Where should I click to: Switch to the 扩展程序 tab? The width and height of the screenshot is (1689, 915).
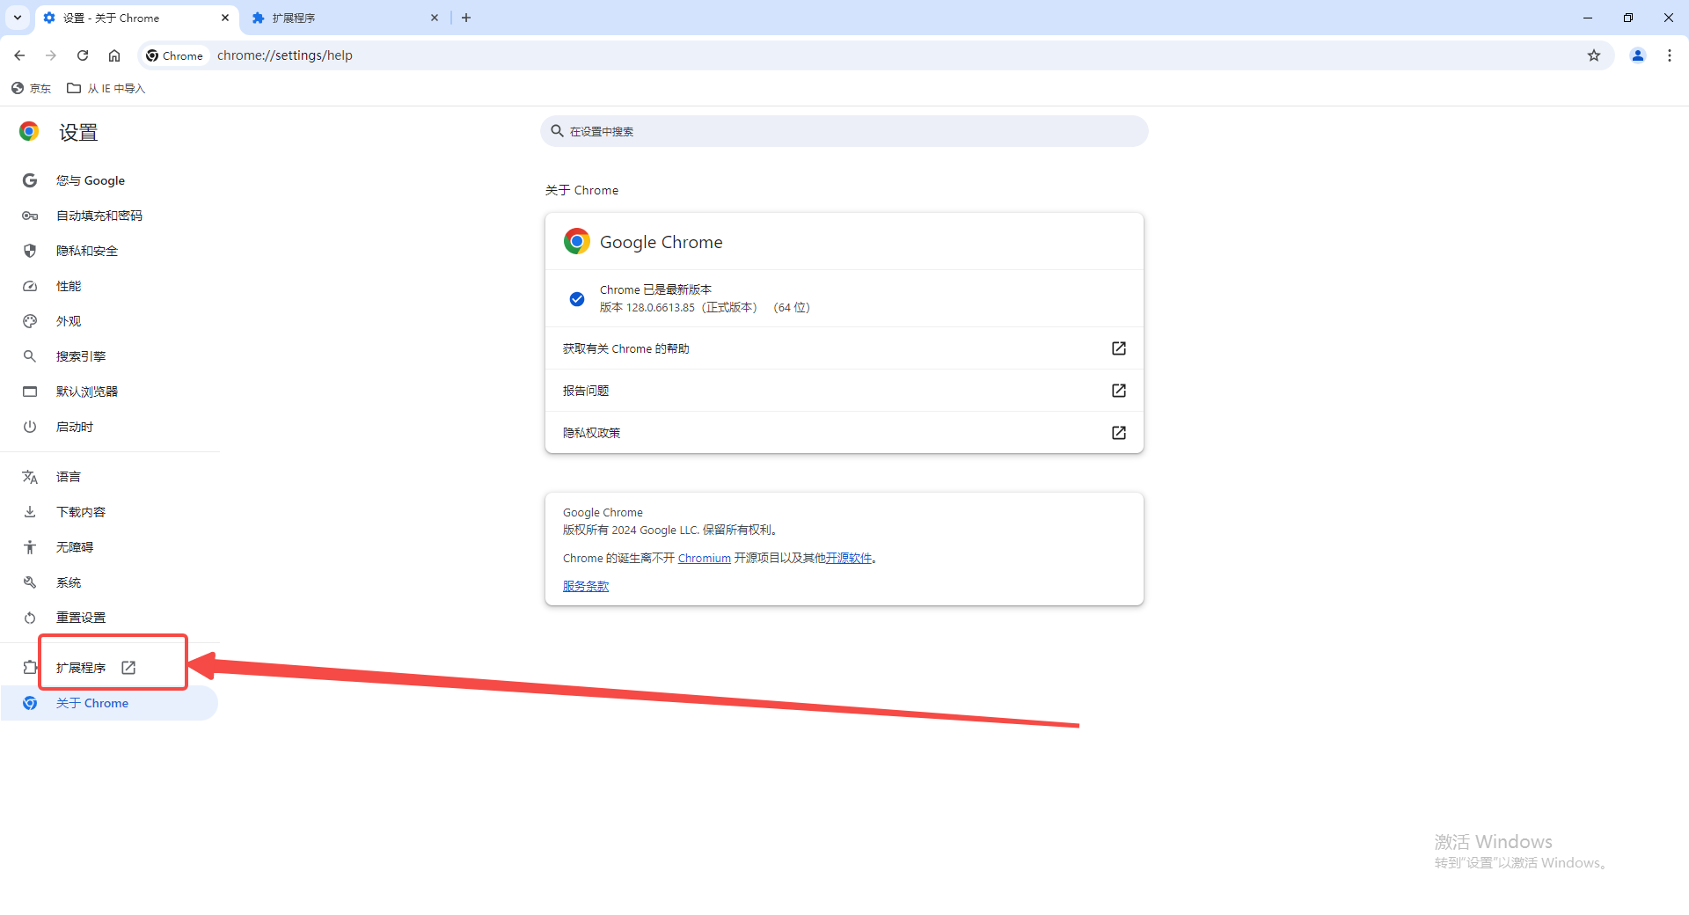346,18
